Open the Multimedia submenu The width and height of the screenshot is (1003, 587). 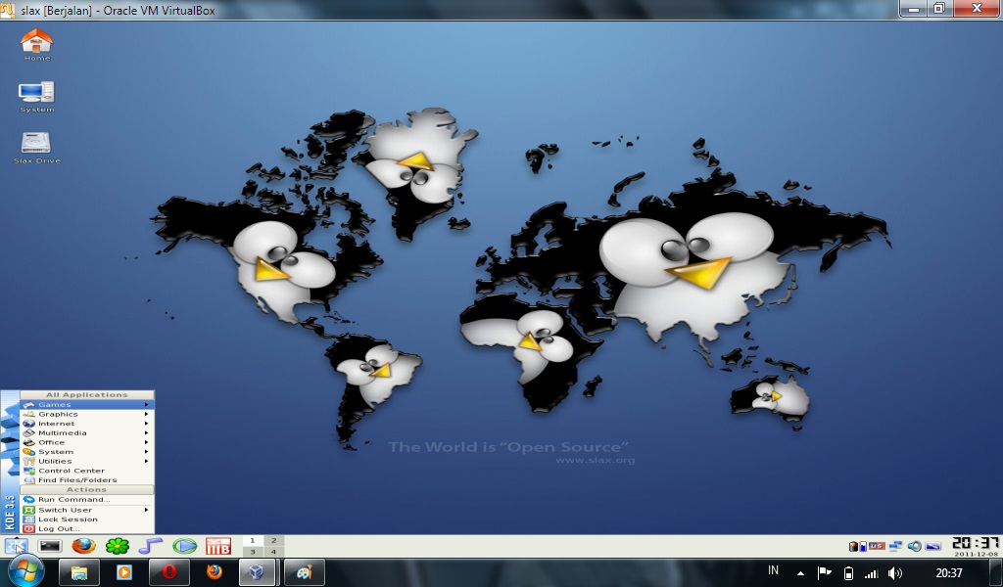[87, 432]
